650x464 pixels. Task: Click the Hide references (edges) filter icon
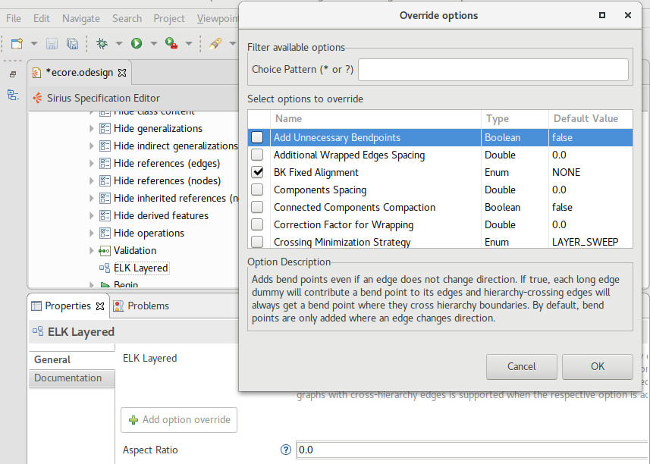[105, 163]
